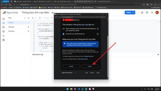161x91 pixels.
Task: Open the Executions list icon in sidebar
Action: [4, 36]
